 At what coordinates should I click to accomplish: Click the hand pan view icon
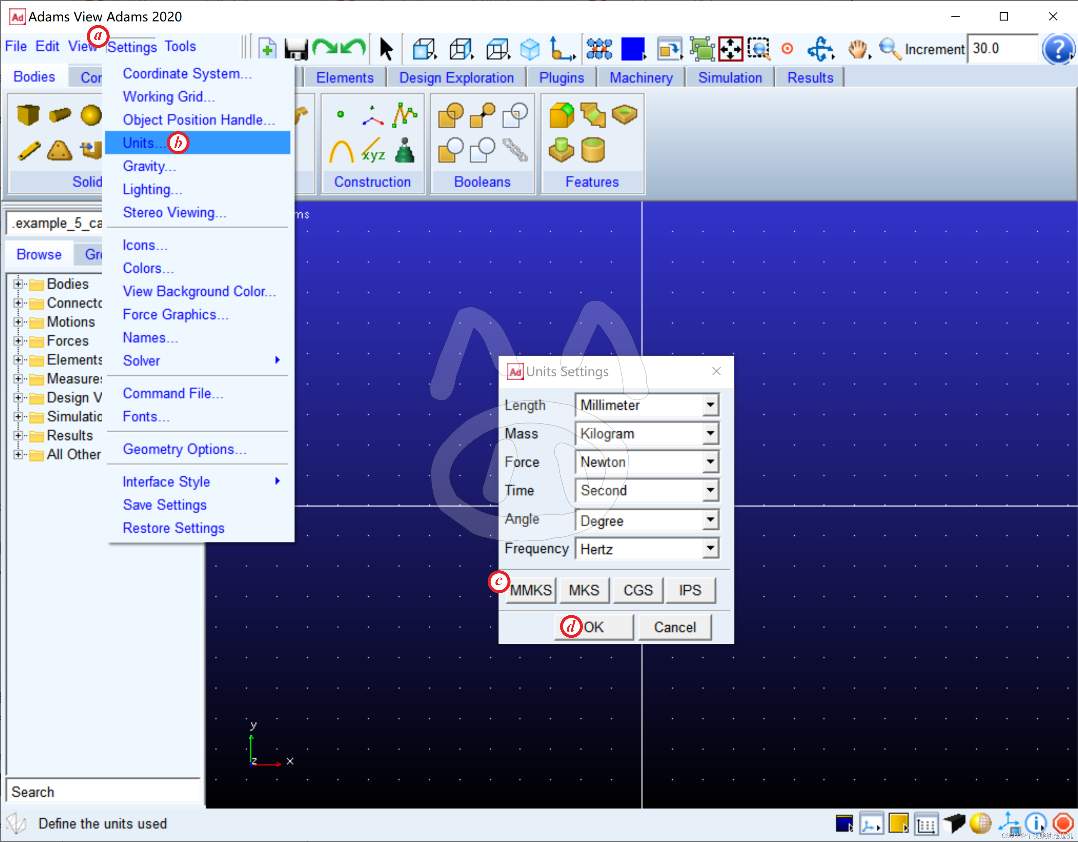[x=857, y=49]
